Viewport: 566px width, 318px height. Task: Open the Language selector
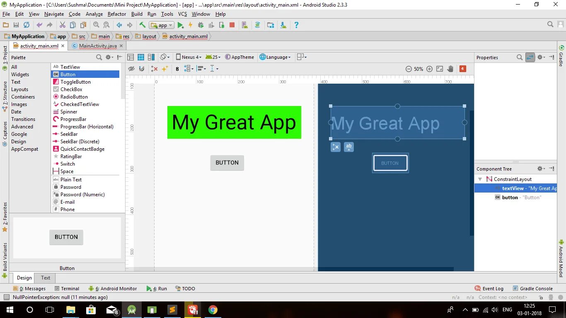coord(275,57)
